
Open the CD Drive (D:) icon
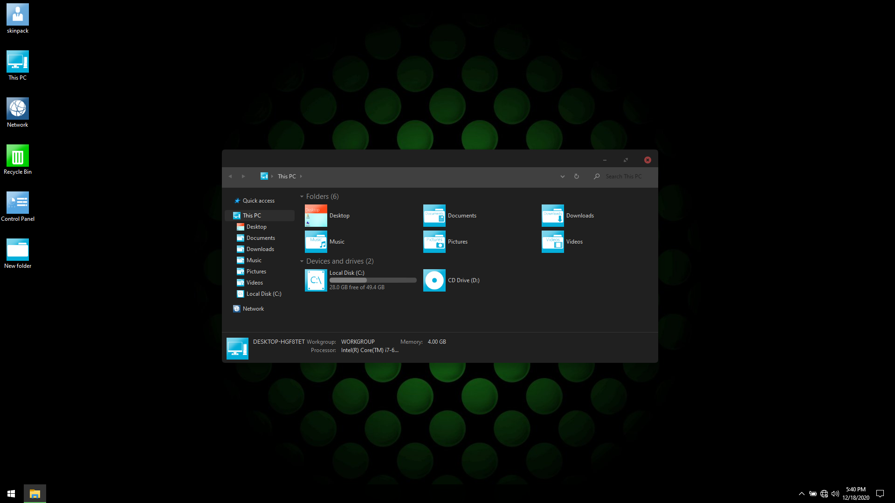(434, 280)
